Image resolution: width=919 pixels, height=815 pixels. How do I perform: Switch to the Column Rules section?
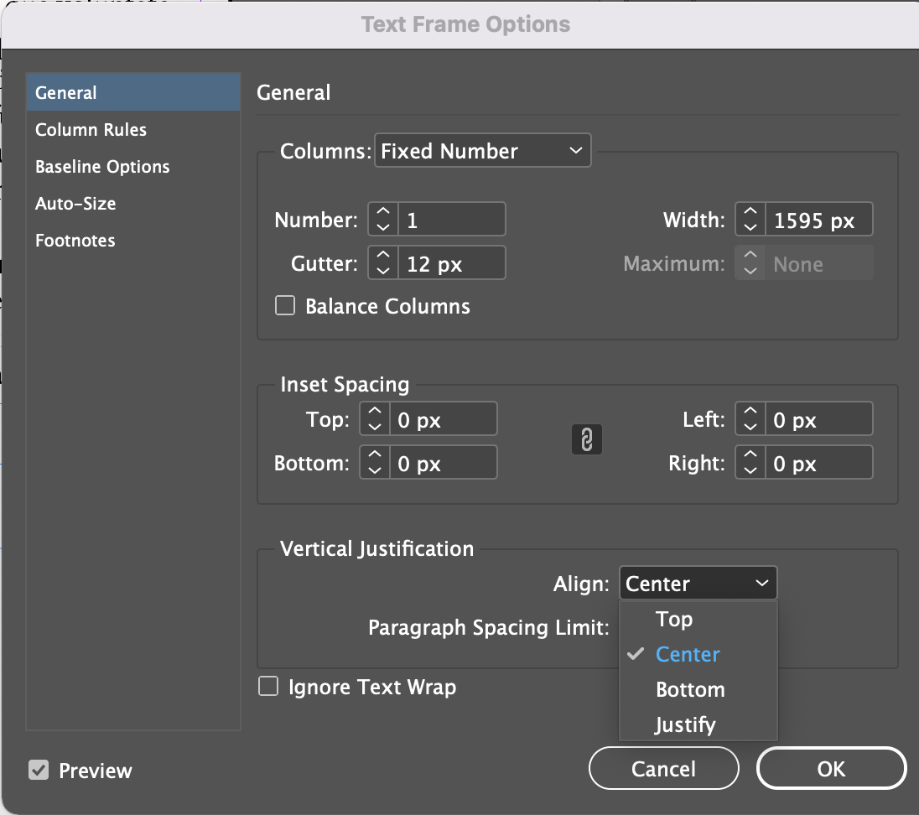tap(91, 130)
